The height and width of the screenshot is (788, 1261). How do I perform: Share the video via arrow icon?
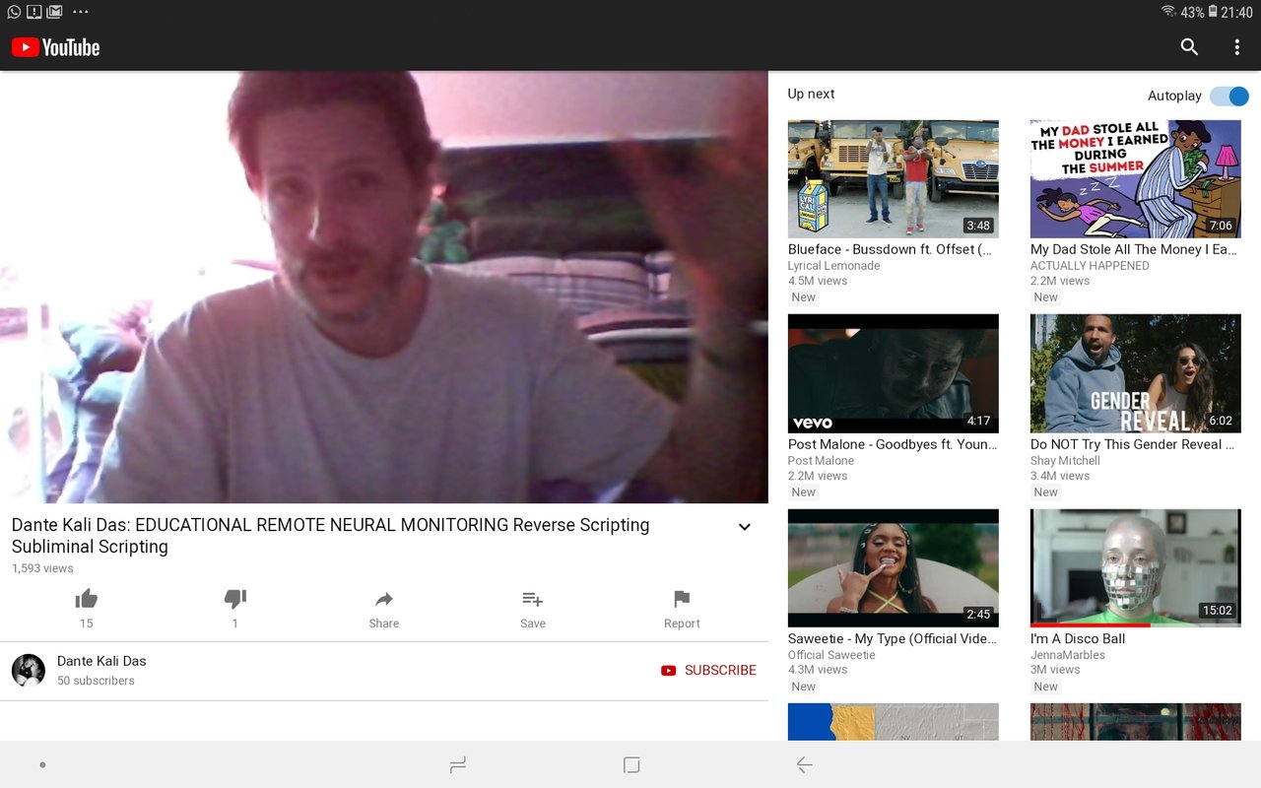tap(384, 599)
